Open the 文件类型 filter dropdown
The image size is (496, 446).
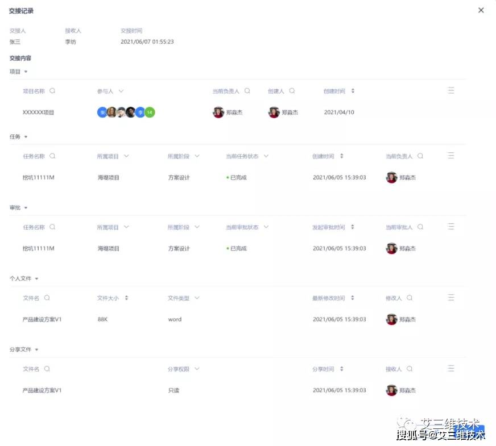coord(197,298)
